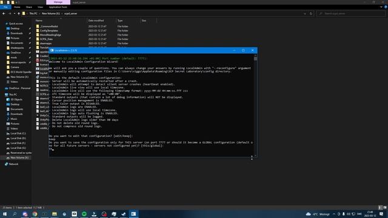Open OneDrive - Personal in sidebar

[19, 88]
